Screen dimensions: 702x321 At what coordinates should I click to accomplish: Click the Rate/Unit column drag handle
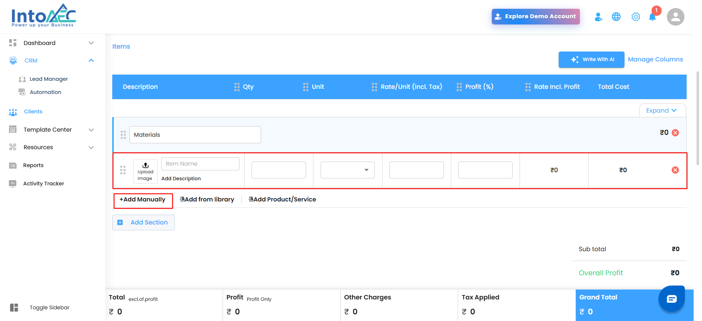374,87
